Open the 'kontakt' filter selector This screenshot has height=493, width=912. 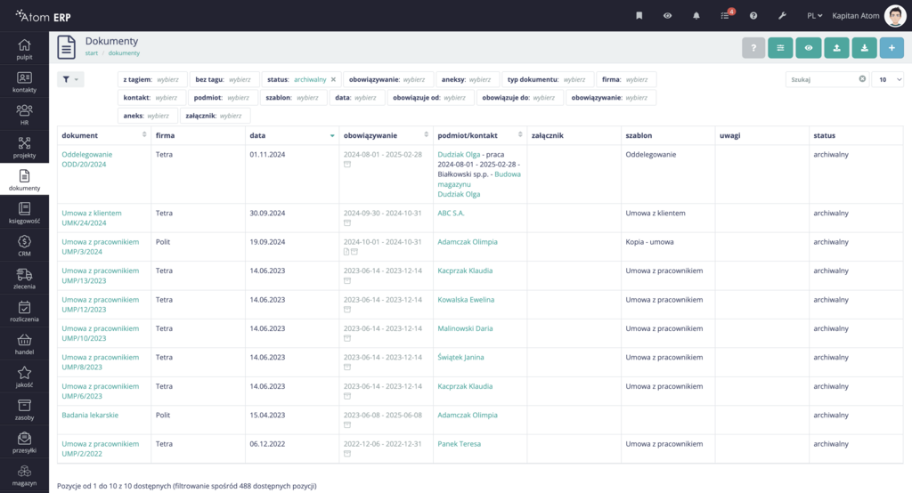pos(152,98)
